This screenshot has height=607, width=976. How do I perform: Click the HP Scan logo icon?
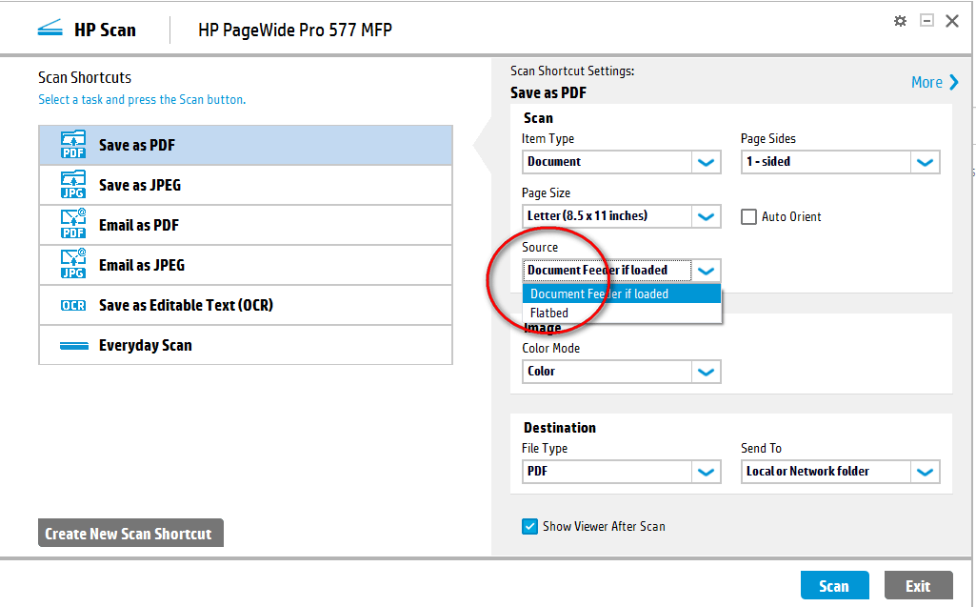click(50, 29)
